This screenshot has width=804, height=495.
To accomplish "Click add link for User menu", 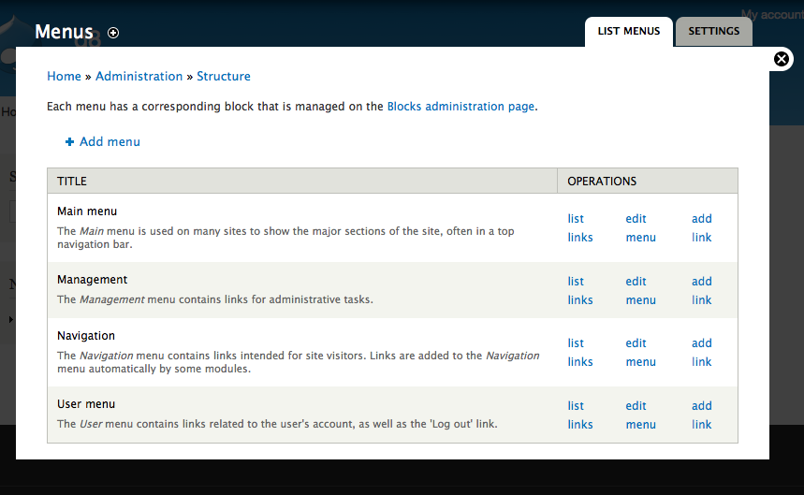I will tap(701, 415).
